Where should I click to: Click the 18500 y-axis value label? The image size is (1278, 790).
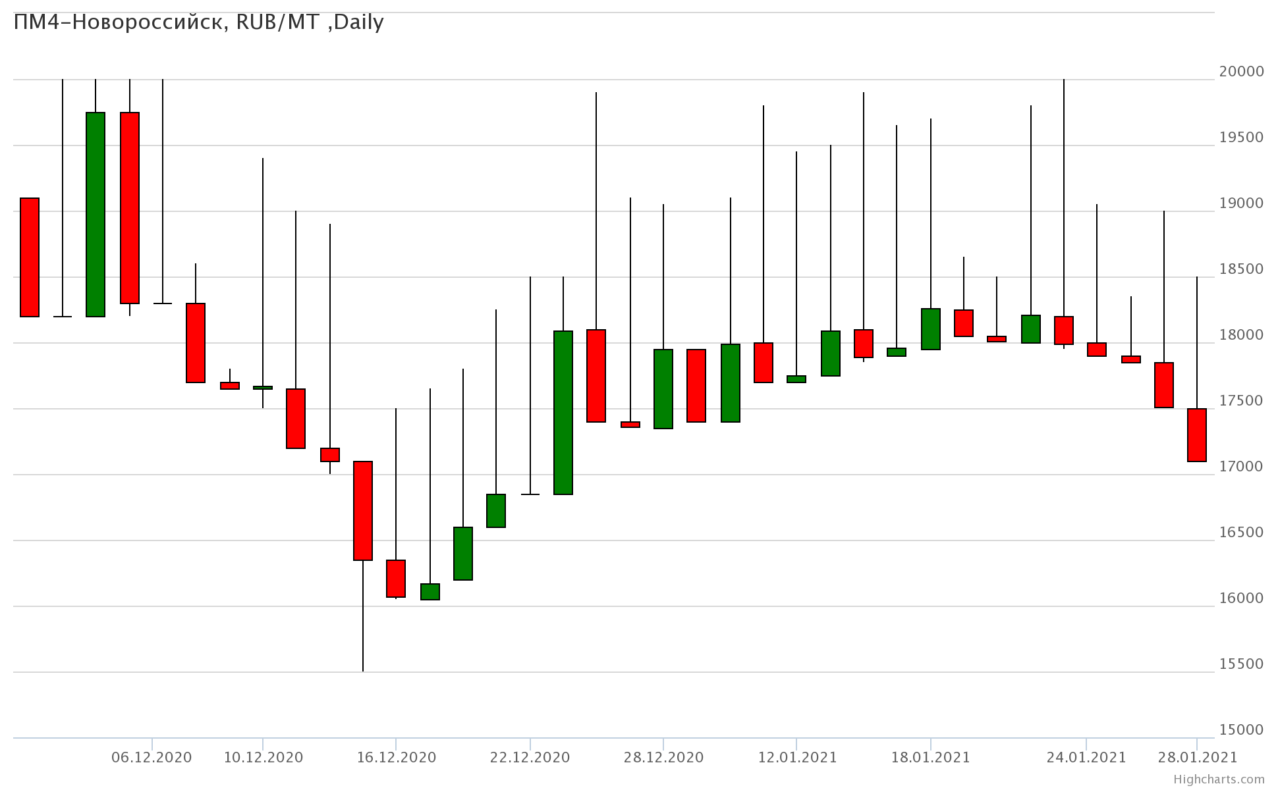1241,269
